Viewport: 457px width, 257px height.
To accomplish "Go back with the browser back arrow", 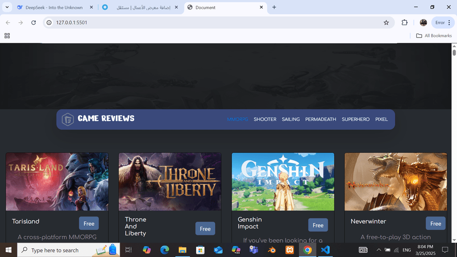I will tap(8, 22).
